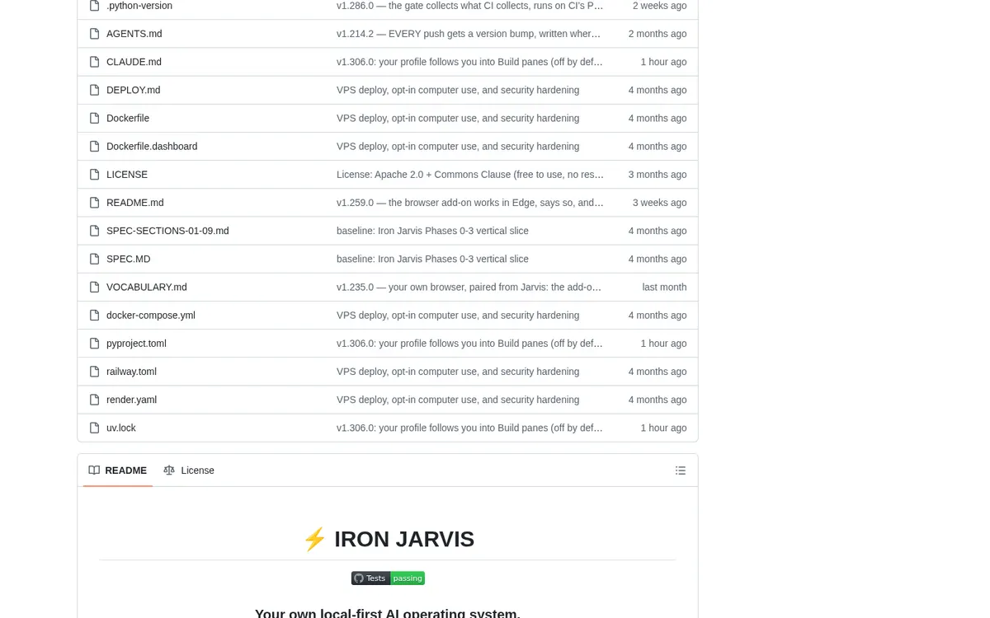The image size is (990, 618).
Task: Open the DEPLOY.md file
Action: pyautogui.click(x=134, y=90)
